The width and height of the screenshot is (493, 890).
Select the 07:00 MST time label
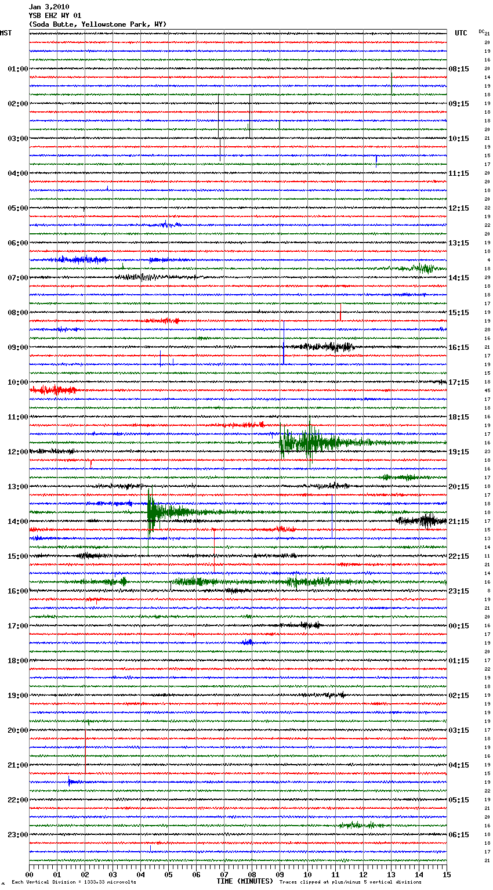tap(18, 278)
